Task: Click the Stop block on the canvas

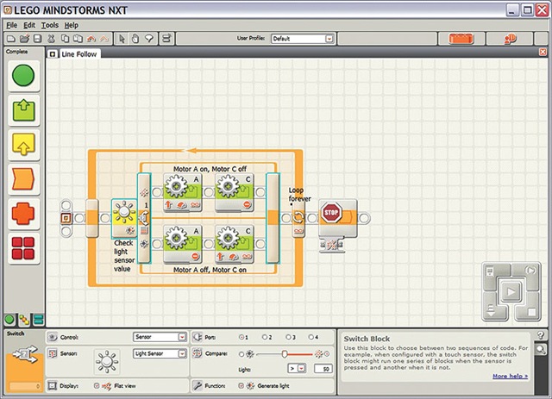Action: pyautogui.click(x=337, y=218)
